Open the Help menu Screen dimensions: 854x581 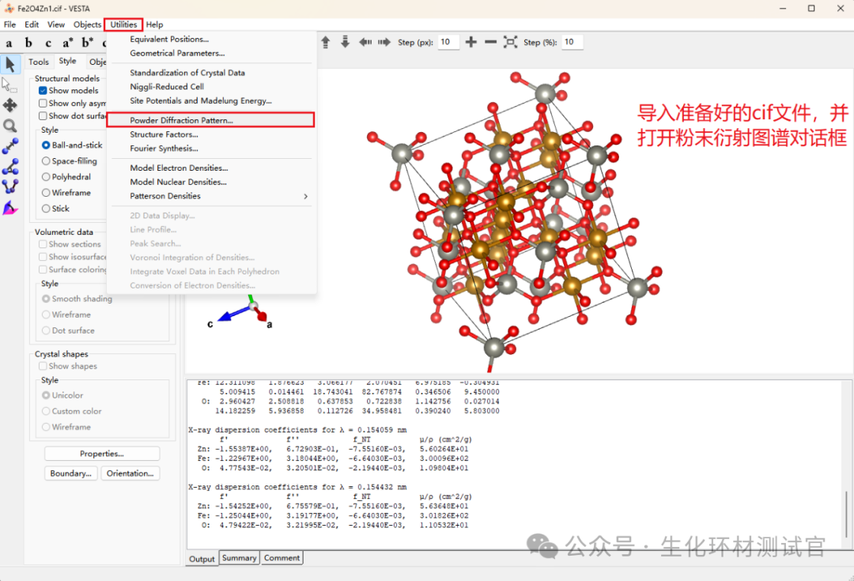tap(154, 25)
